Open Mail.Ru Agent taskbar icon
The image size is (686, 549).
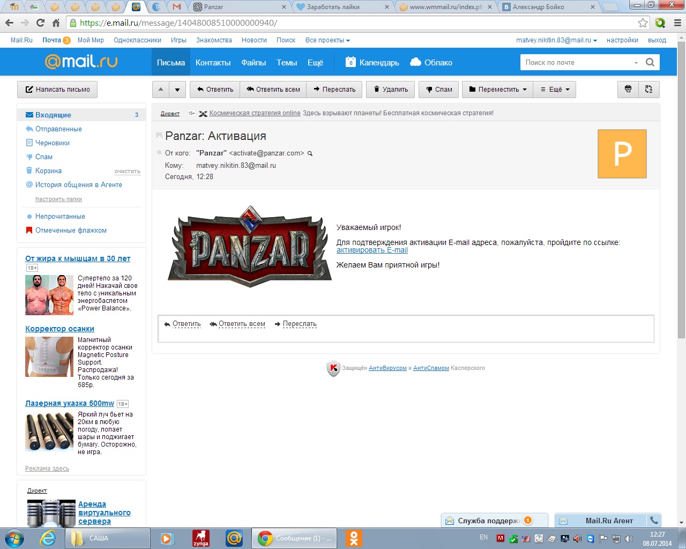click(234, 538)
